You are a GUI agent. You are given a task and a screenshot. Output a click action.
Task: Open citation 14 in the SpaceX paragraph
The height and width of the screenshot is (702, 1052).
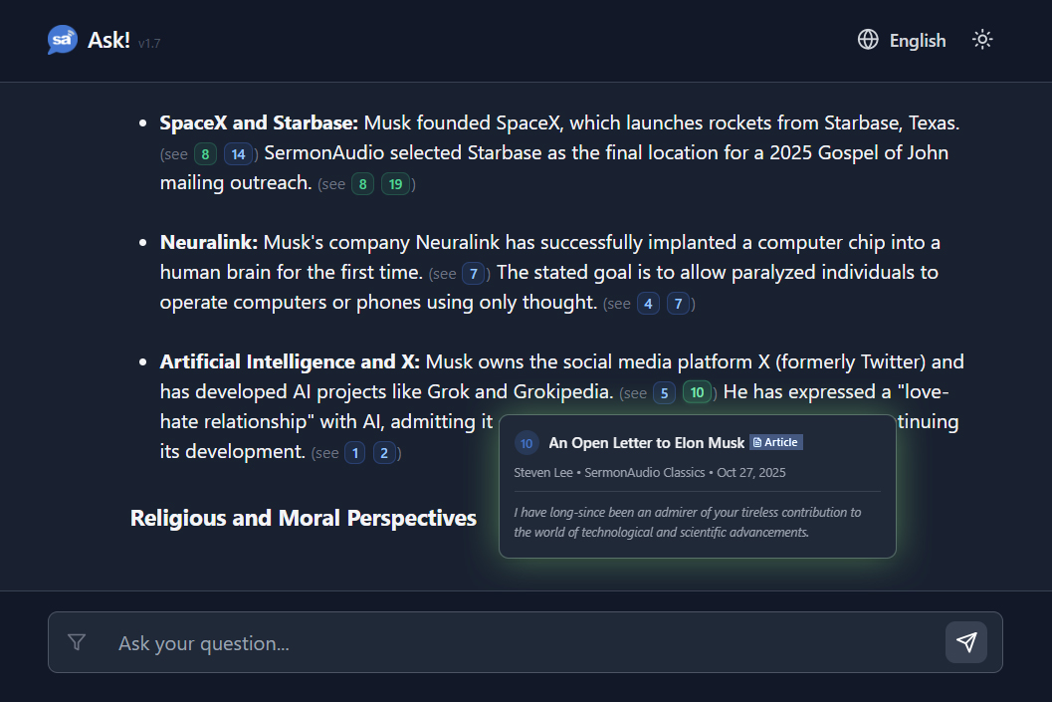coord(238,154)
